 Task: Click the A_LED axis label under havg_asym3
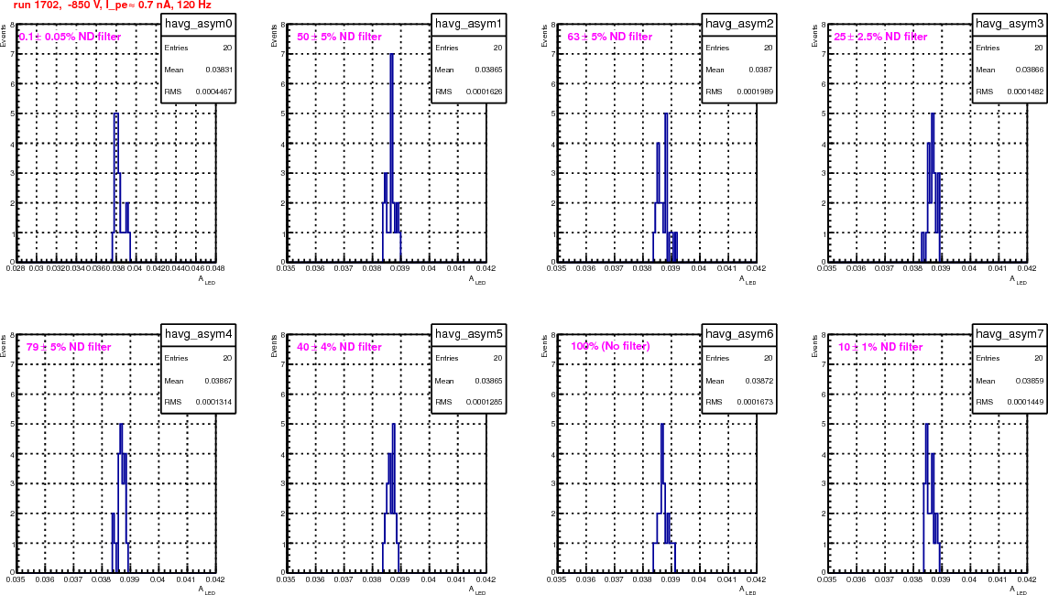[x=1018, y=280]
